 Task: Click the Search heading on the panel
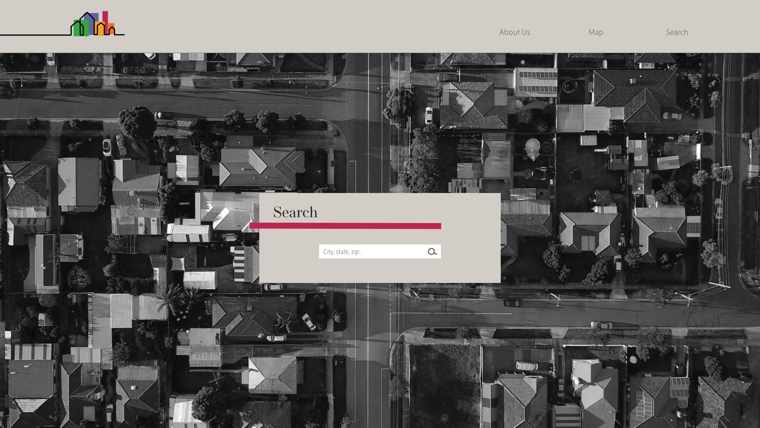pos(295,212)
